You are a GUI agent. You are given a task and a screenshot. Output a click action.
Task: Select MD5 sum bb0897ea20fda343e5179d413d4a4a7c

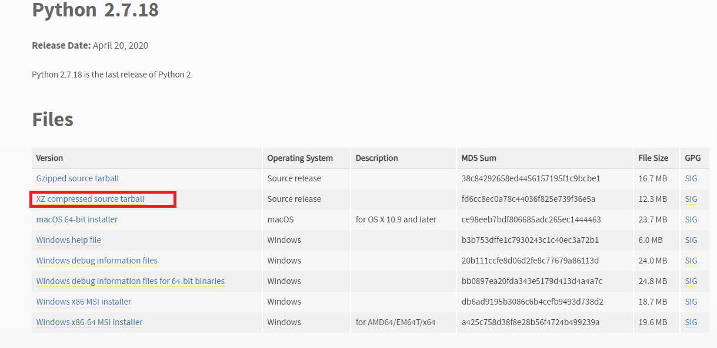(532, 281)
